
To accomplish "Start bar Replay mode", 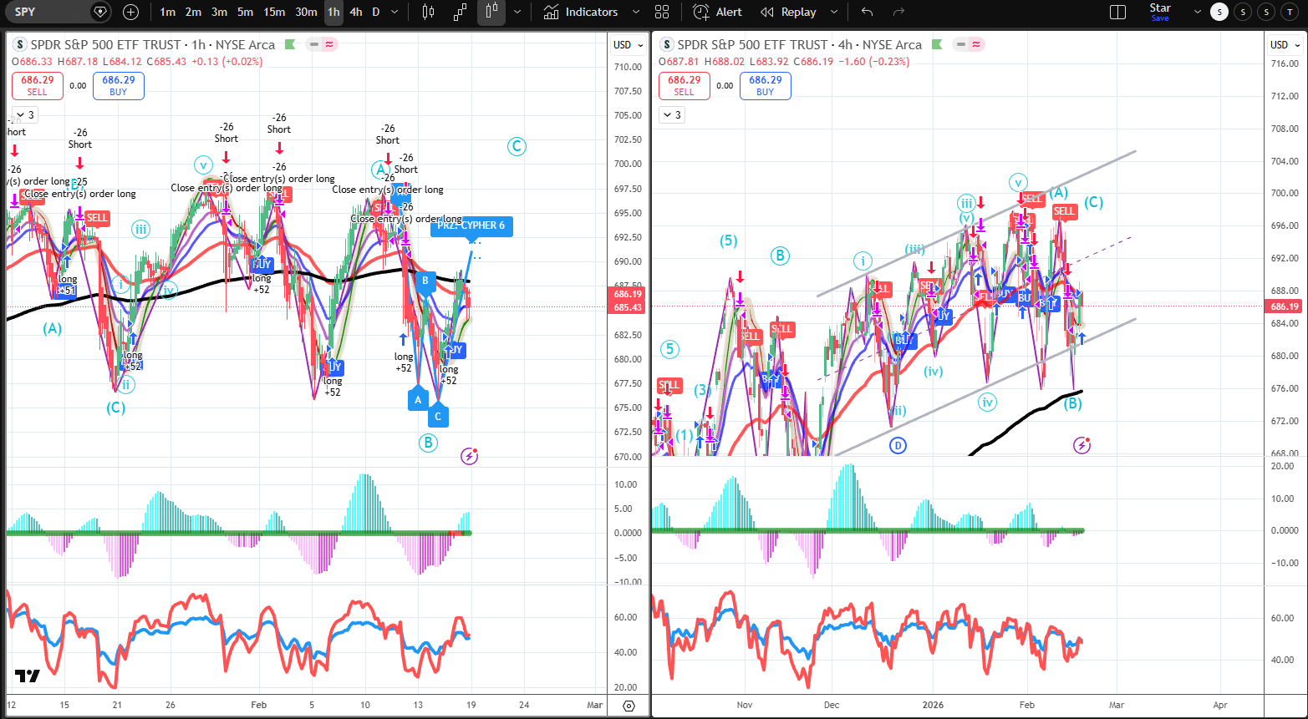I will pyautogui.click(x=788, y=12).
